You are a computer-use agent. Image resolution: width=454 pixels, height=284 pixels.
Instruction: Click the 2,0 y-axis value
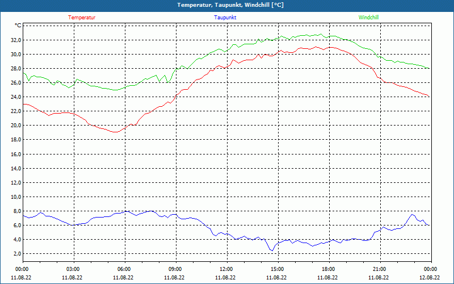17,253
